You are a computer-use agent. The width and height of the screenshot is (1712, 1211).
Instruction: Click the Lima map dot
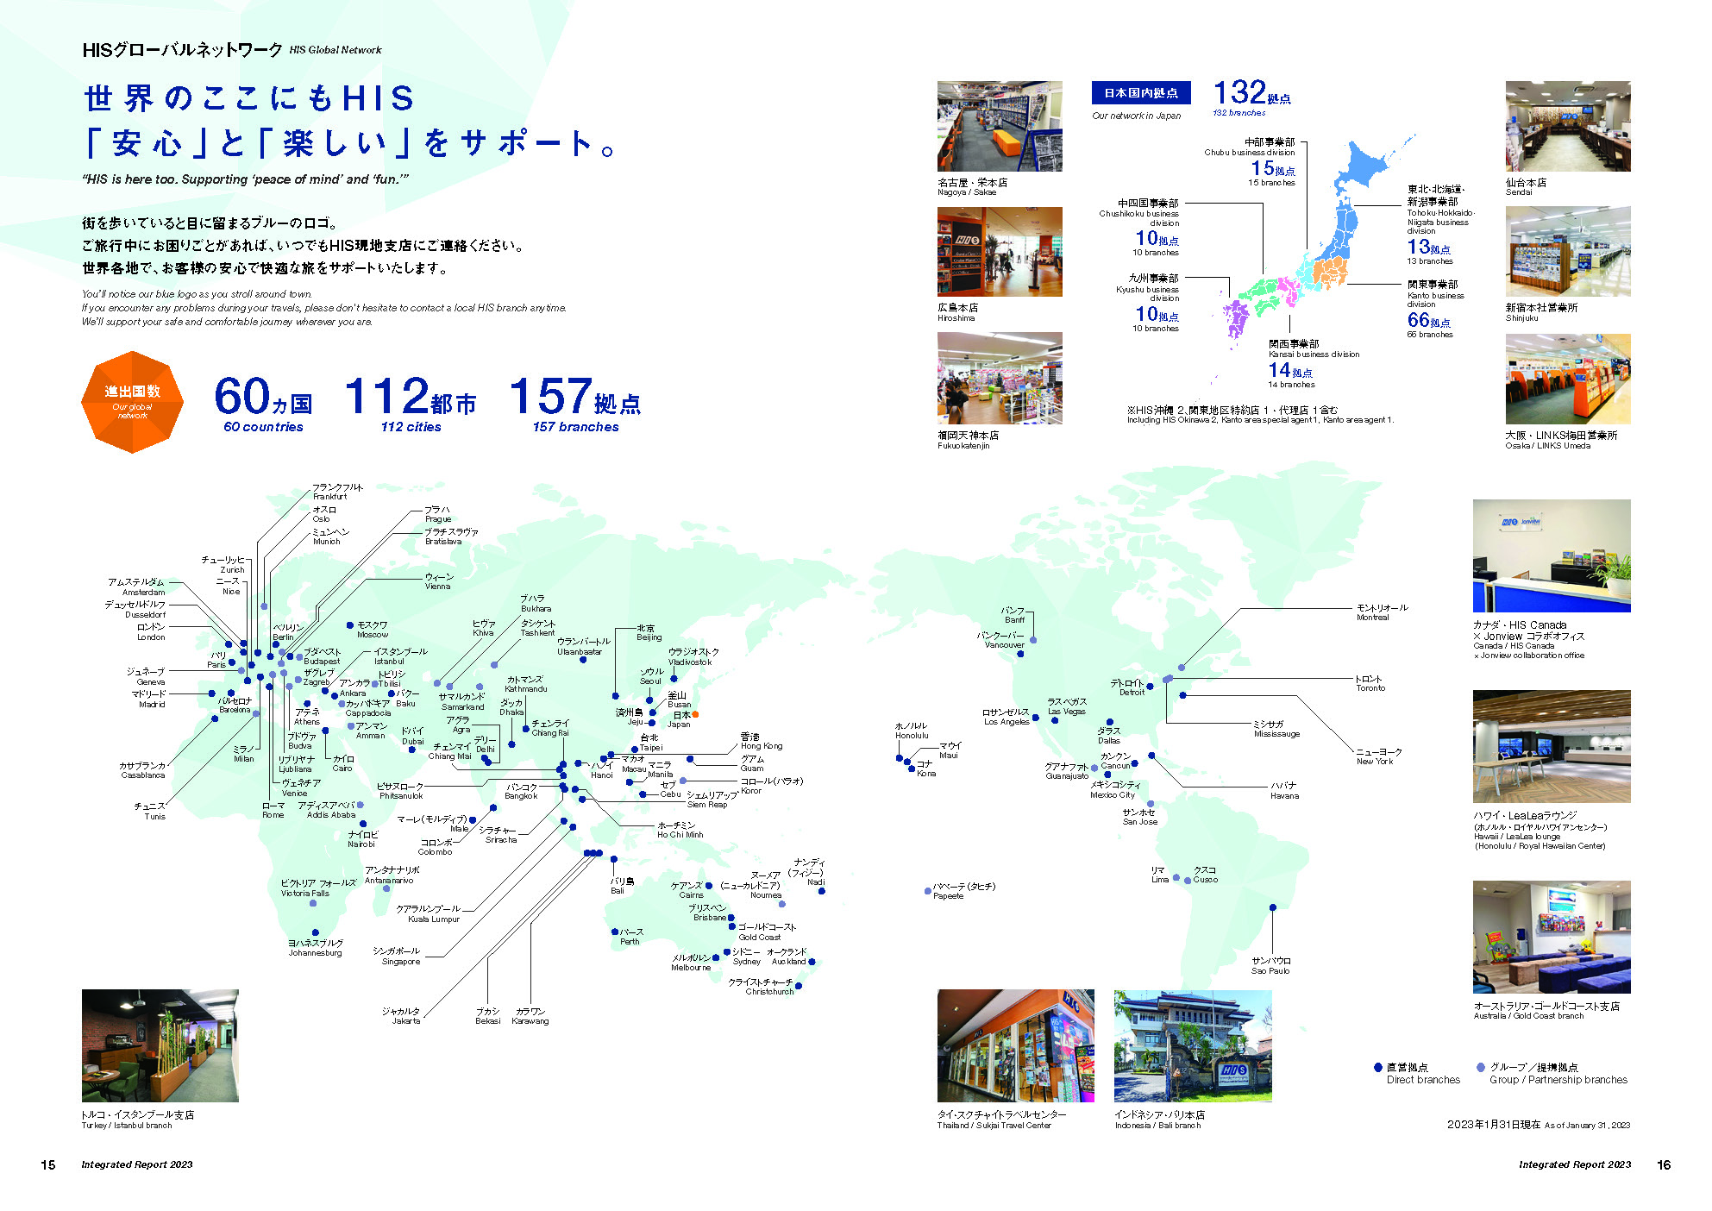[x=1176, y=877]
